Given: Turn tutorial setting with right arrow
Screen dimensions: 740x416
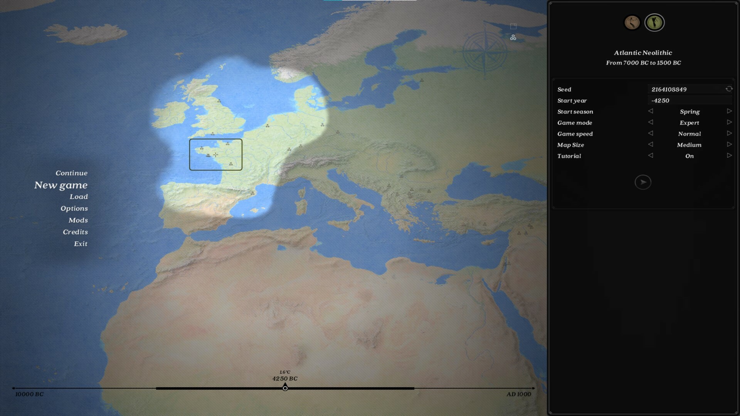Looking at the screenshot, I should point(729,156).
